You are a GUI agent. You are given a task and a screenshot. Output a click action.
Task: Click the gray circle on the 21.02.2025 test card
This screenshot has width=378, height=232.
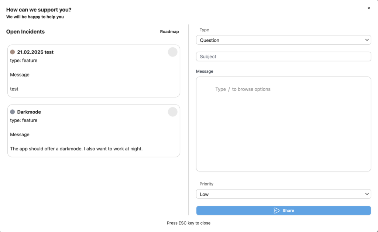(172, 52)
